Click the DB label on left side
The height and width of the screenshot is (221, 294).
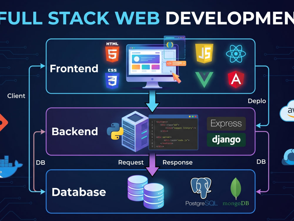pos(41,163)
